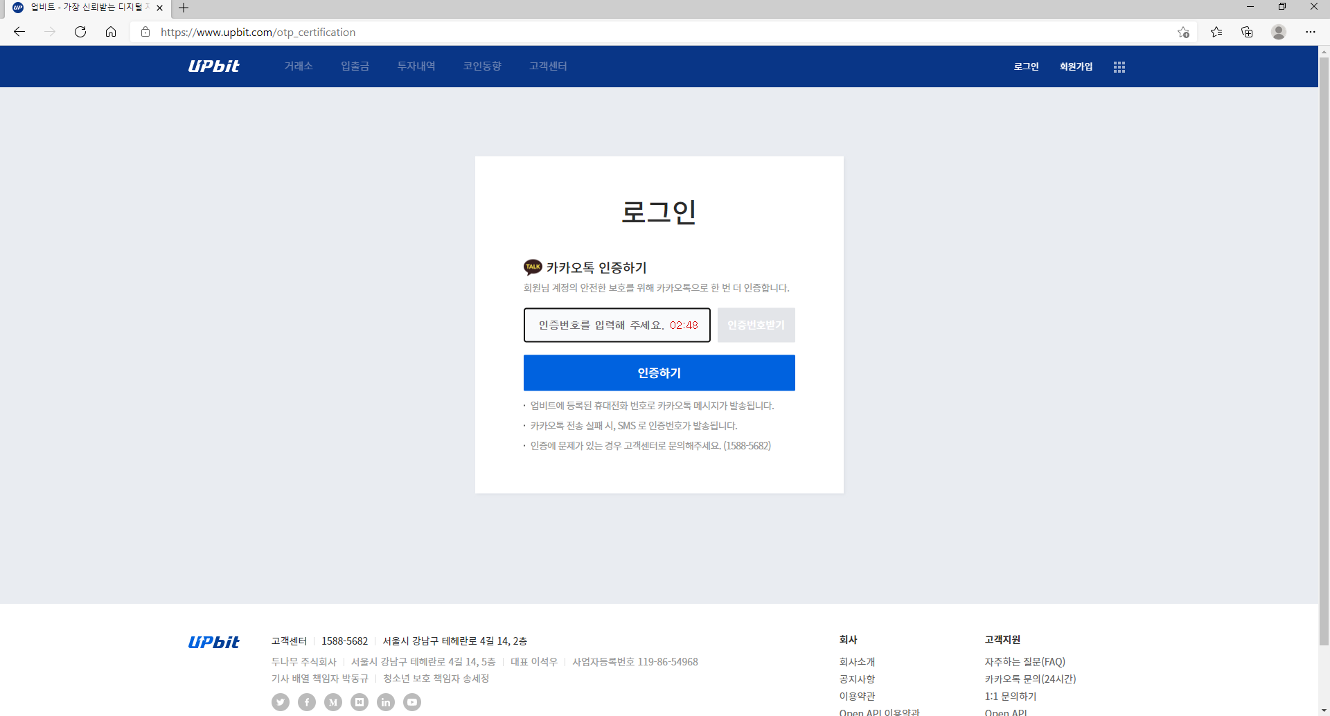1330x716 pixels.
Task: Click 로그인 link in header
Action: point(1026,66)
